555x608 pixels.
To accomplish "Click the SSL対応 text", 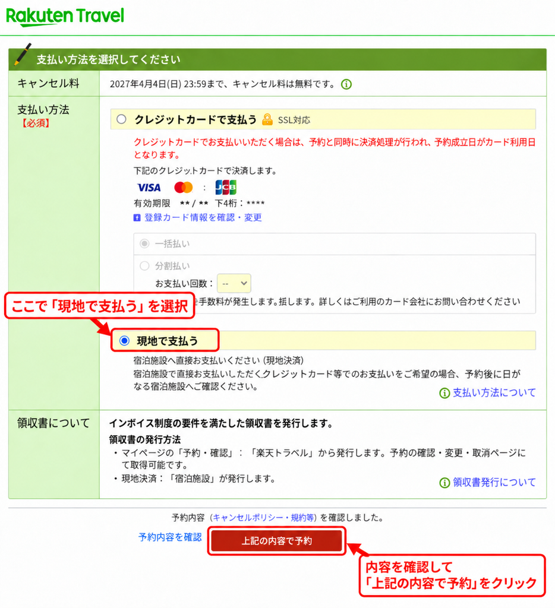I will 294,120.
